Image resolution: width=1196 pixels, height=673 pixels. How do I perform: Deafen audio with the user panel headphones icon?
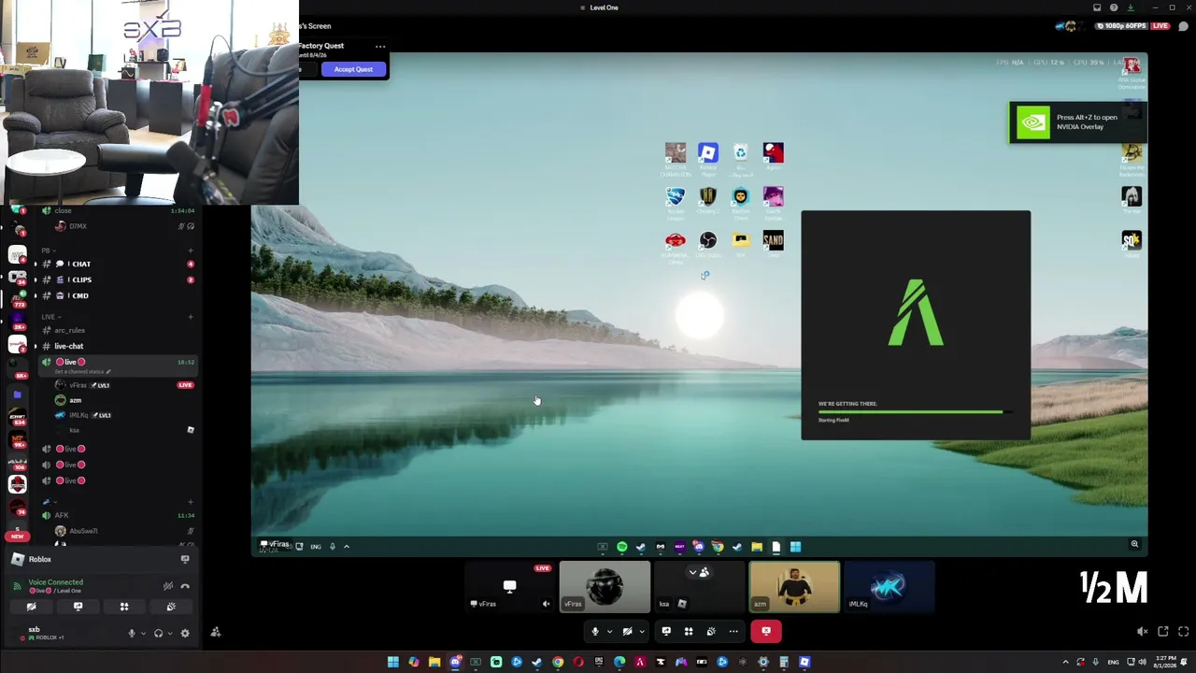158,633
